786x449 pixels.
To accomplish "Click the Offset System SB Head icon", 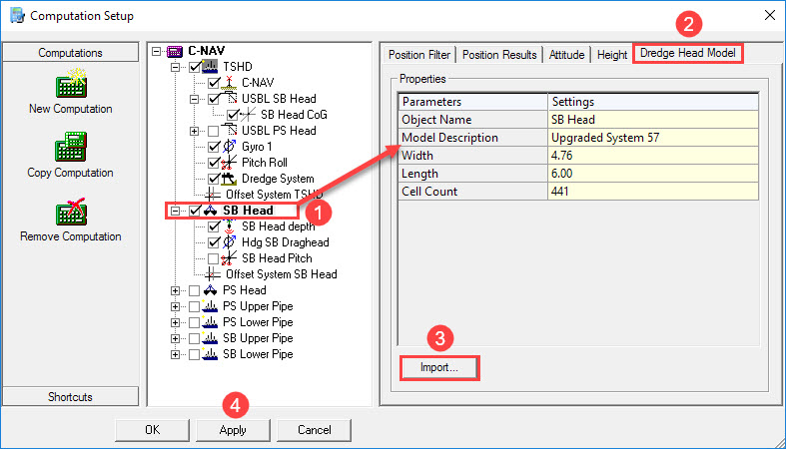I will tap(213, 274).
